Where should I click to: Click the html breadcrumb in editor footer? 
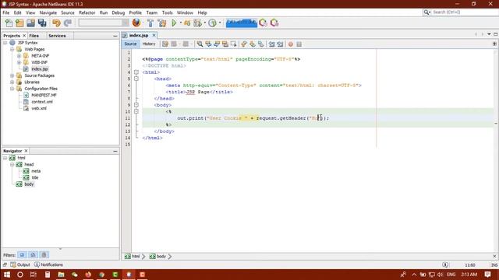133,256
